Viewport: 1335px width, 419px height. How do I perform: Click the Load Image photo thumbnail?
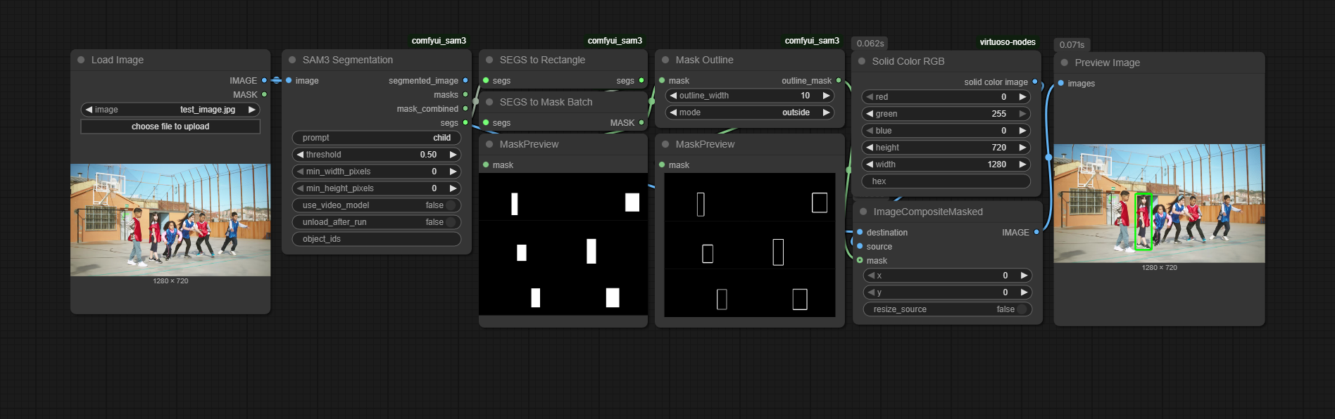[170, 220]
